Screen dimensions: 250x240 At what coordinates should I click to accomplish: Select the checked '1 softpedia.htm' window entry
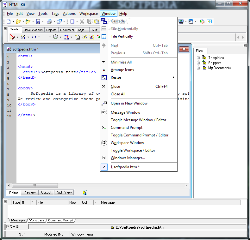tap(125, 167)
